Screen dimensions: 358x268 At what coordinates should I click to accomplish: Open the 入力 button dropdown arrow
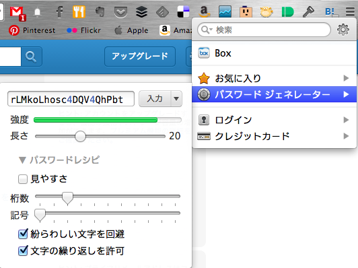176,99
